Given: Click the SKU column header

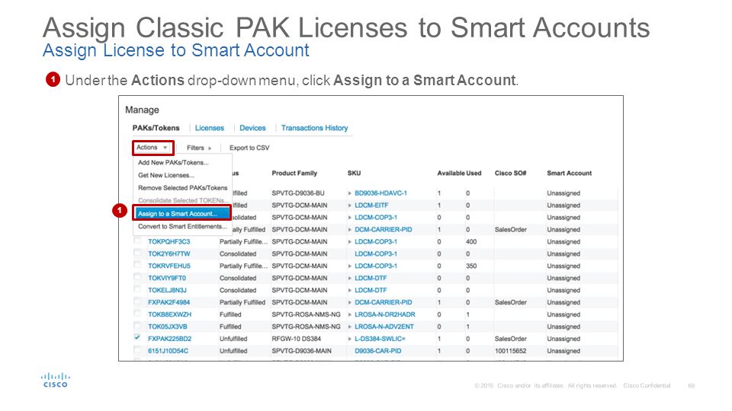Looking at the screenshot, I should click(354, 174).
